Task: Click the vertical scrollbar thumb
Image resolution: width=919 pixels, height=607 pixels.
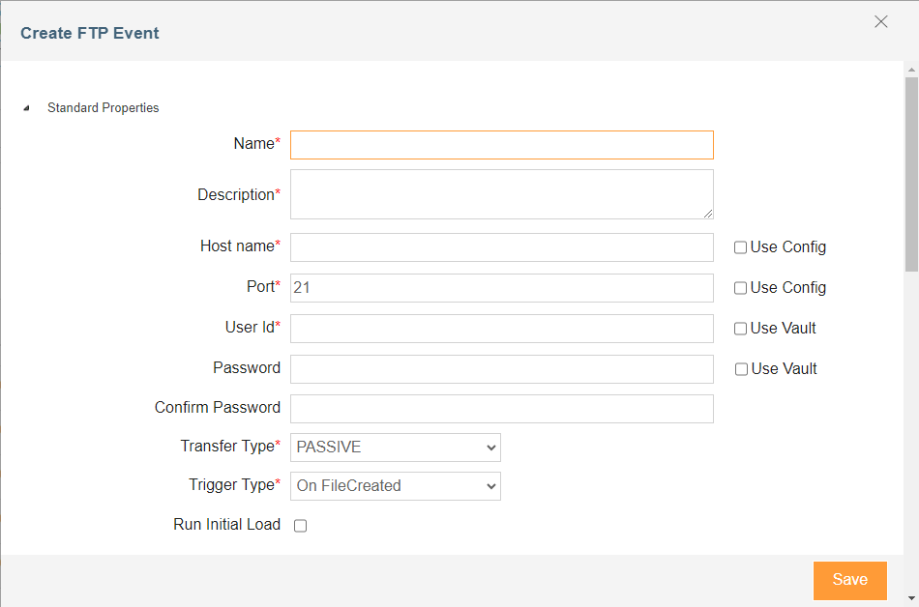Action: point(911,174)
